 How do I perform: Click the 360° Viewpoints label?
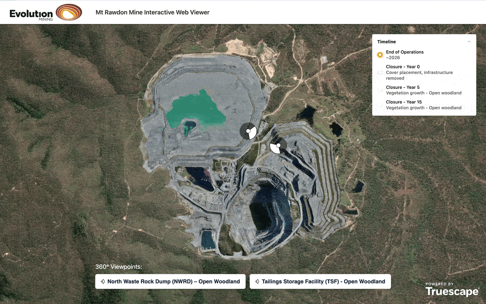[119, 267]
